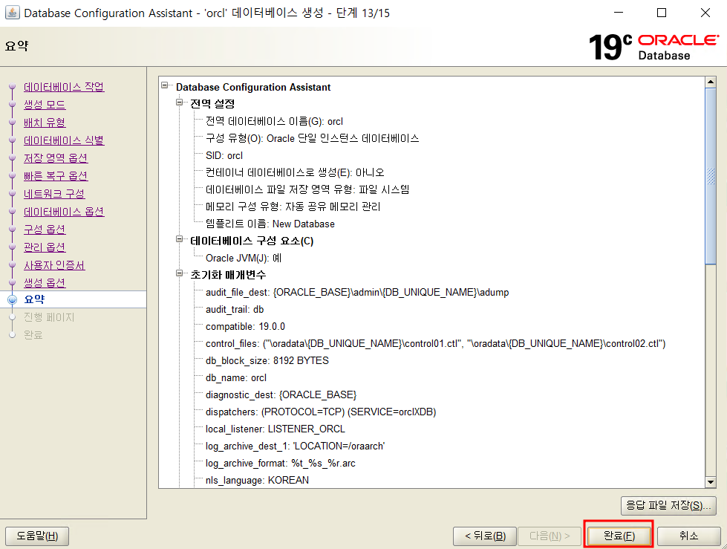Collapse the Database Configuration Assistant root node
The width and height of the screenshot is (727, 549).
coord(165,85)
